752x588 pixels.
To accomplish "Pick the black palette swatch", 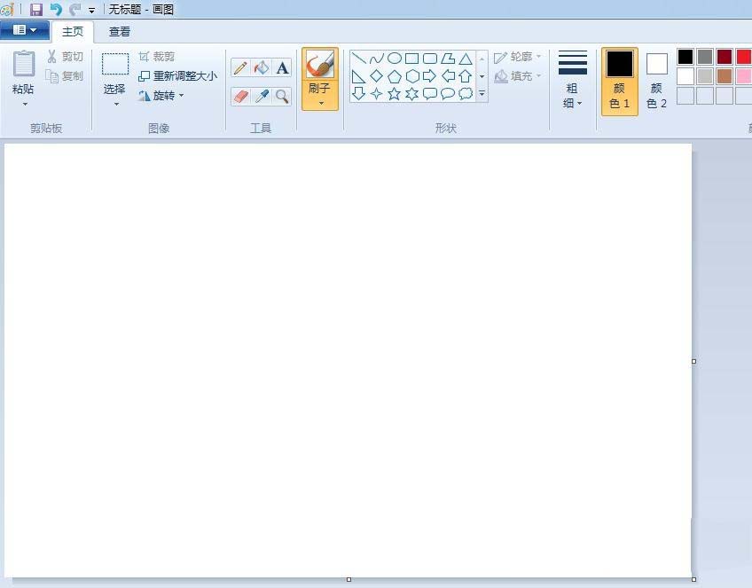I will click(x=685, y=57).
